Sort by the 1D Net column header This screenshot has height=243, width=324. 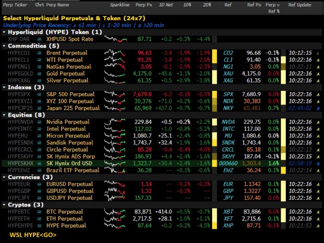[166, 5]
